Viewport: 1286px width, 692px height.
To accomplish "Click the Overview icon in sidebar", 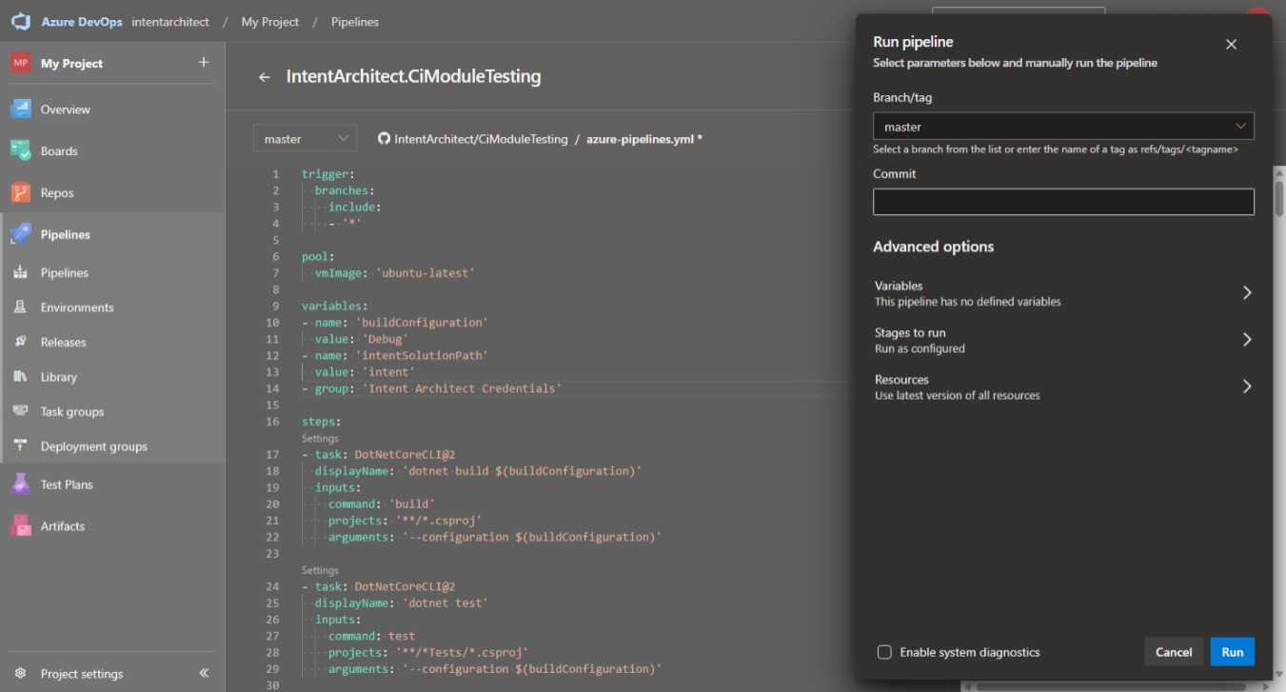I will pyautogui.click(x=21, y=109).
